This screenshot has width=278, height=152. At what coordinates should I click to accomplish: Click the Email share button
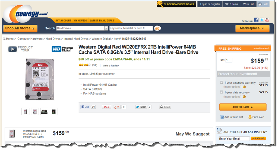click(x=165, y=107)
